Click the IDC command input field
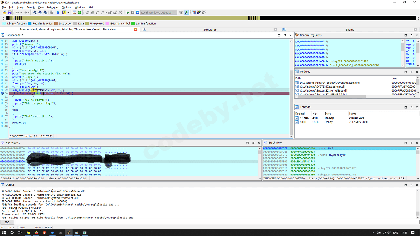420x236 pixels. click(x=217, y=222)
